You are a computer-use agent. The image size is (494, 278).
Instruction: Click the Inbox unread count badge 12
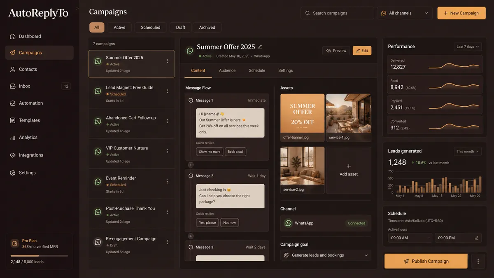[x=66, y=86]
